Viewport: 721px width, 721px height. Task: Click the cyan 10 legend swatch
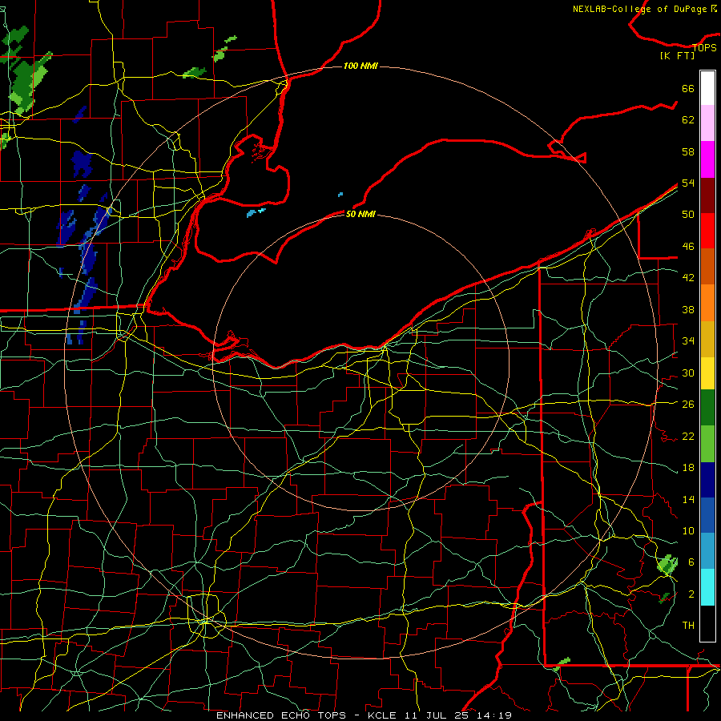707,587
